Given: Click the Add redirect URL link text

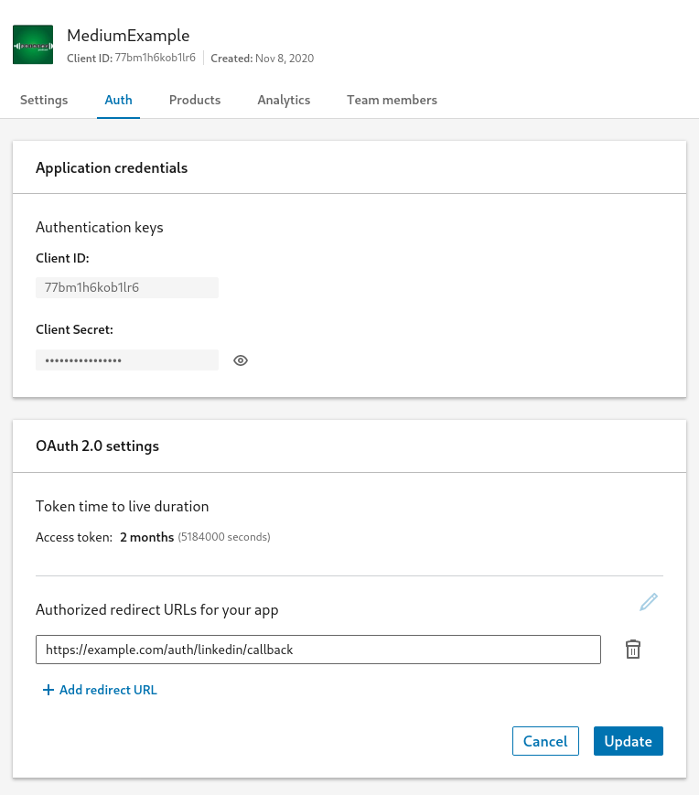Looking at the screenshot, I should [108, 691].
